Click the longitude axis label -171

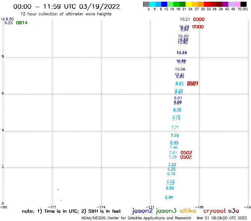150,207
